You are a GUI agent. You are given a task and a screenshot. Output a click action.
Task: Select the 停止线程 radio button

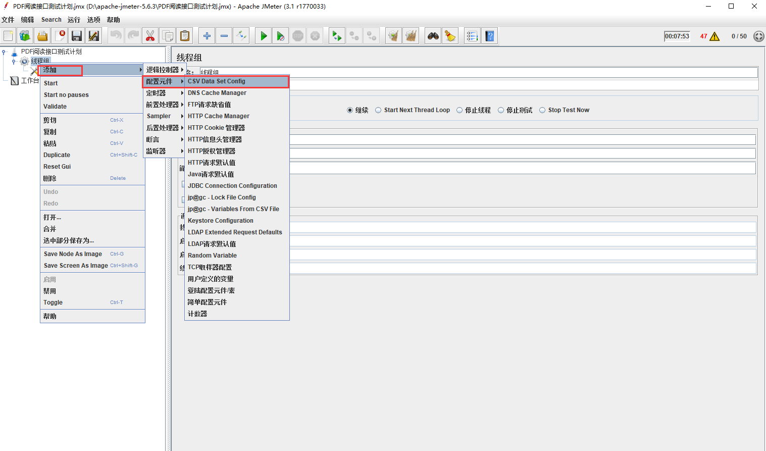pos(459,110)
